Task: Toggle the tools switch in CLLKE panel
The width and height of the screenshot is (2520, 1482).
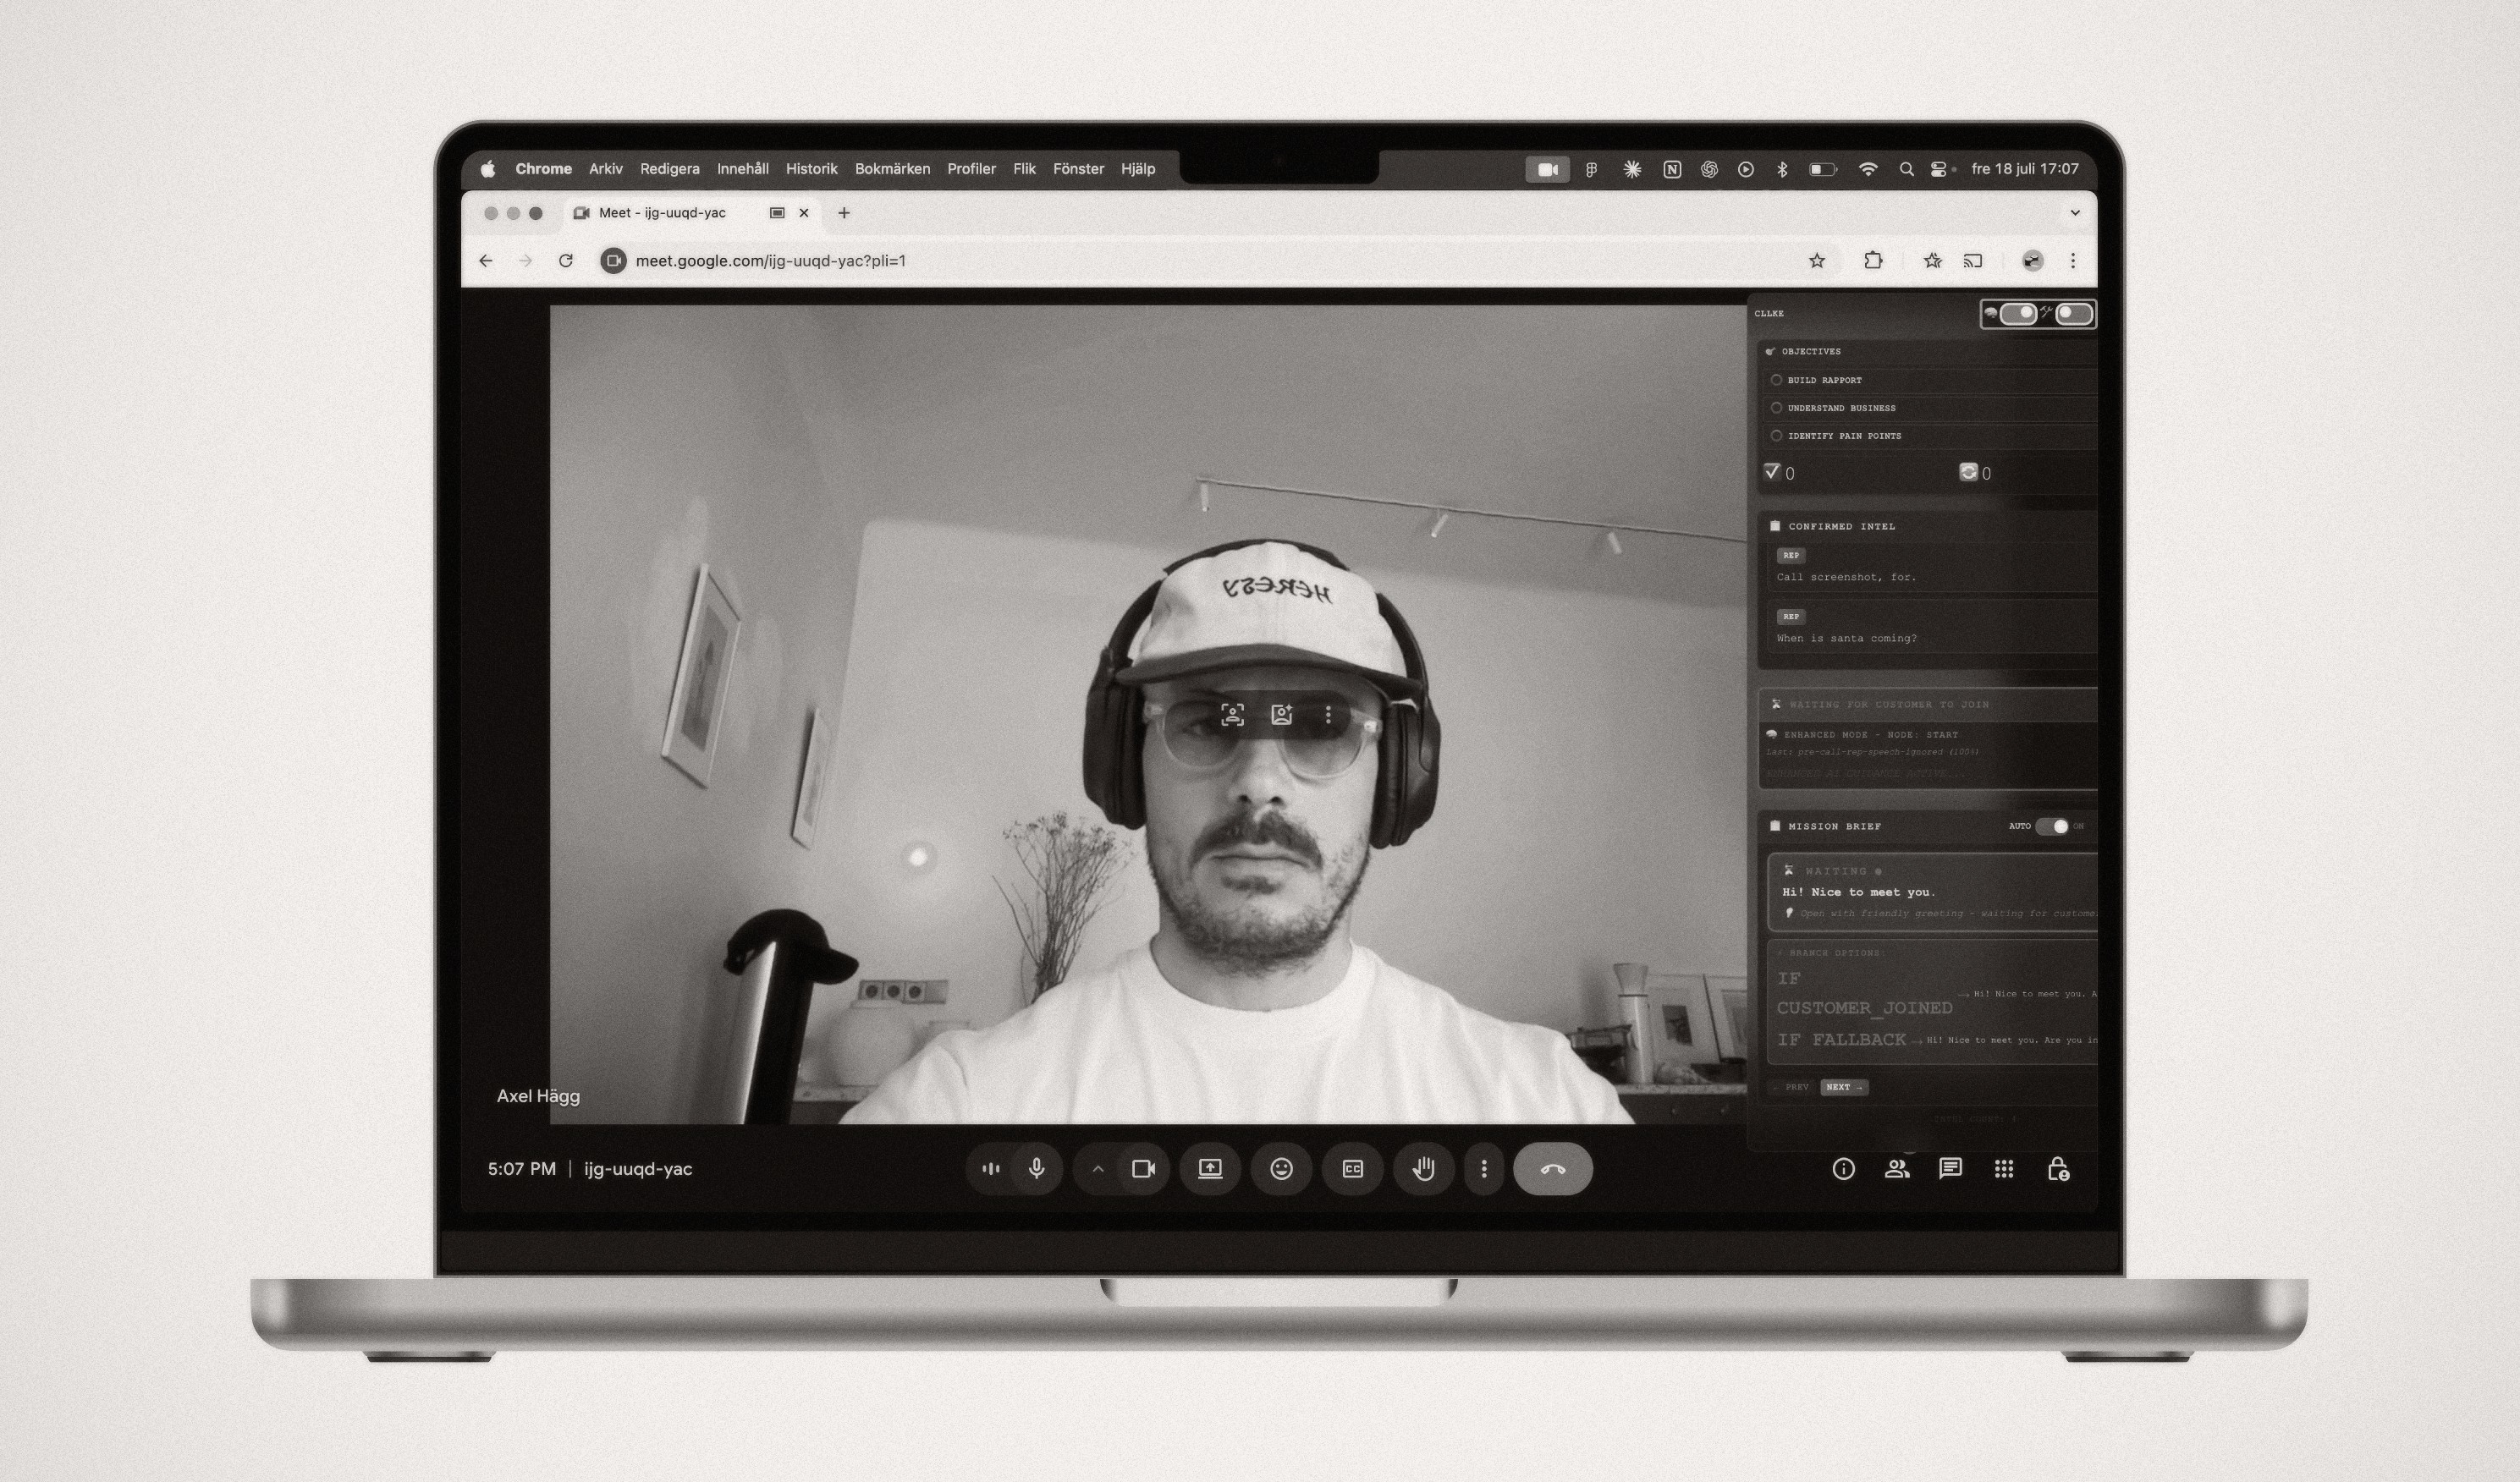Action: click(x=2073, y=314)
